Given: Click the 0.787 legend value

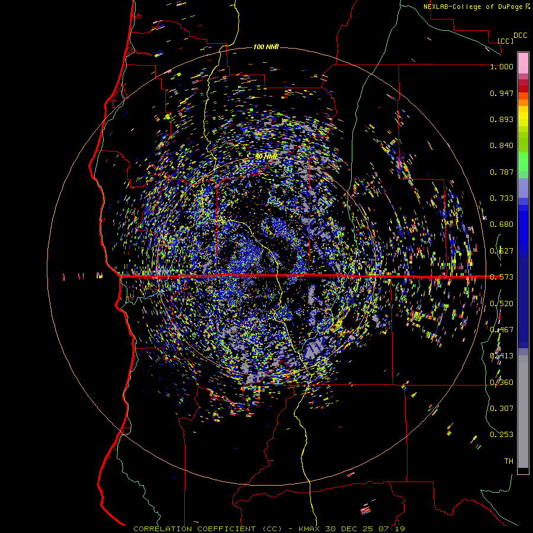Looking at the screenshot, I should tap(502, 172).
